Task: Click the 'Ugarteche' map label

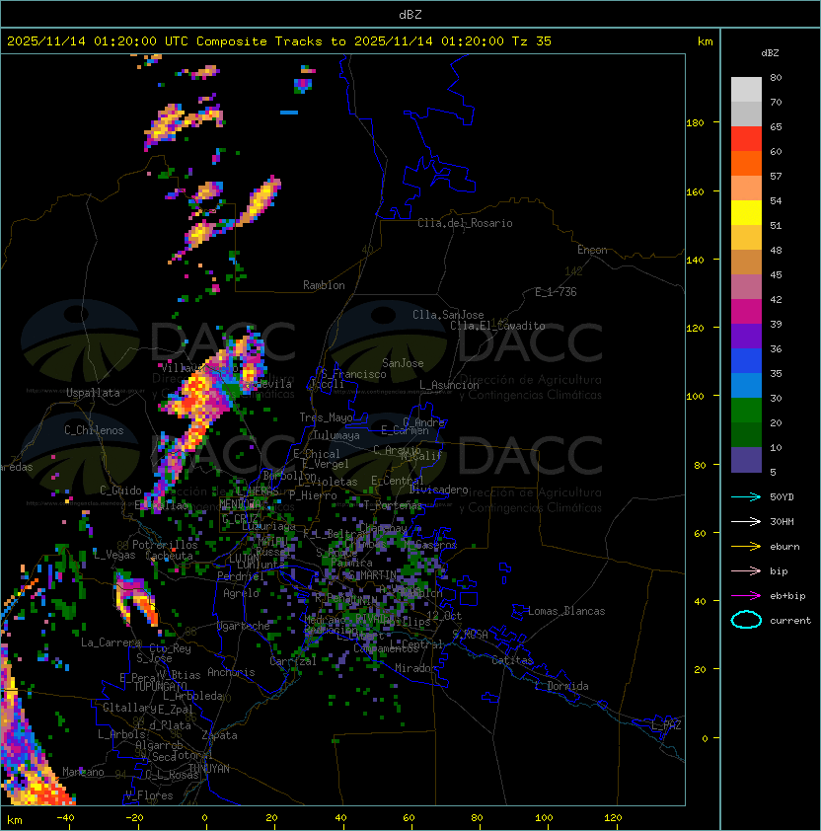Action: 244,626
